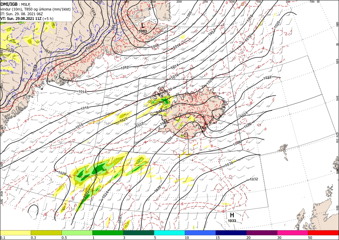Viewport: 339px width, 240px height.
Task: Click the yellow 0.1 precipitation legend swatch
Action: pos(15,233)
